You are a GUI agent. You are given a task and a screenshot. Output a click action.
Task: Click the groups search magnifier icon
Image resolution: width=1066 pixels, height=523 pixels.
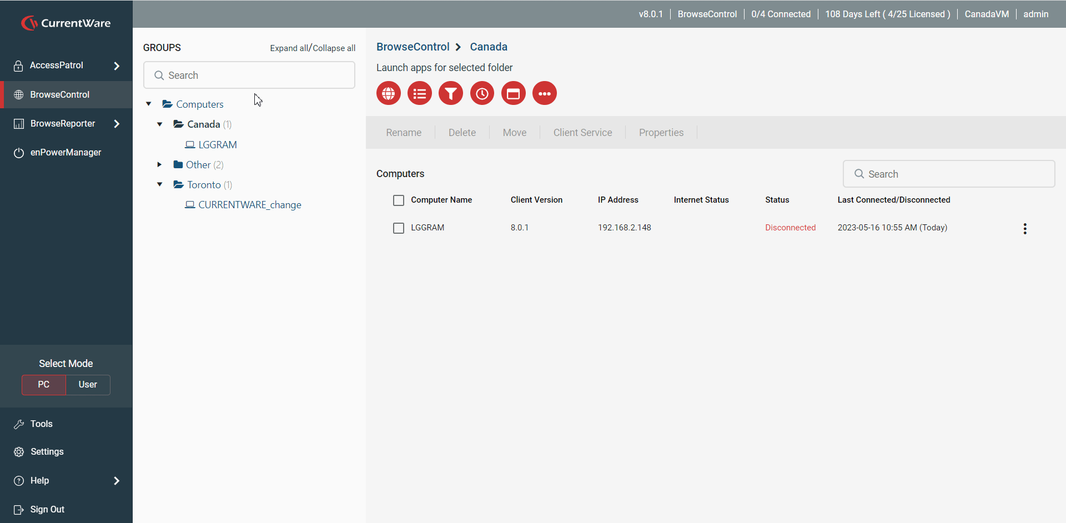[159, 76]
